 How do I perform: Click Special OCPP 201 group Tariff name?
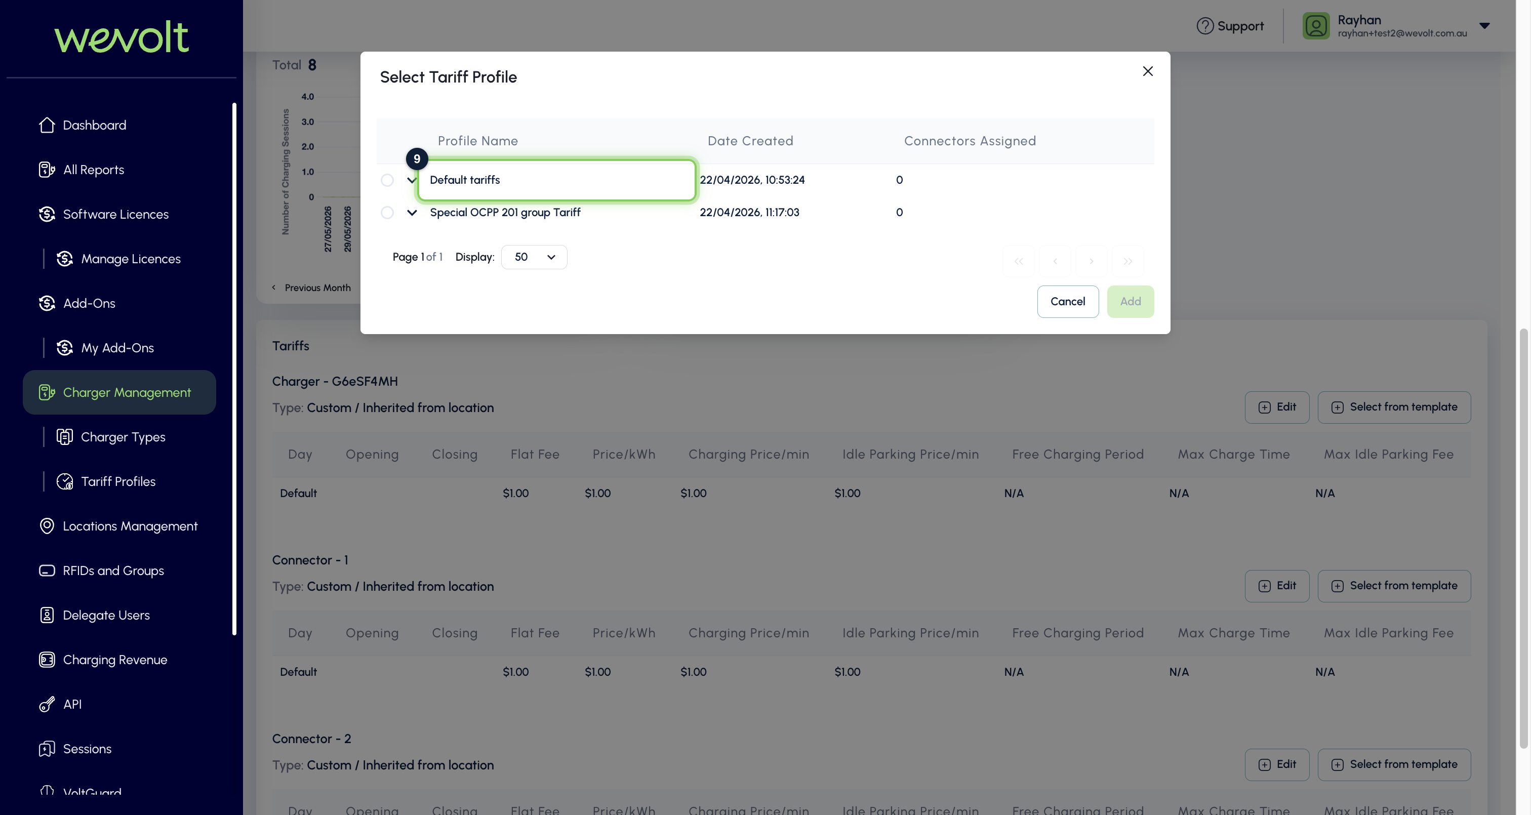(505, 212)
